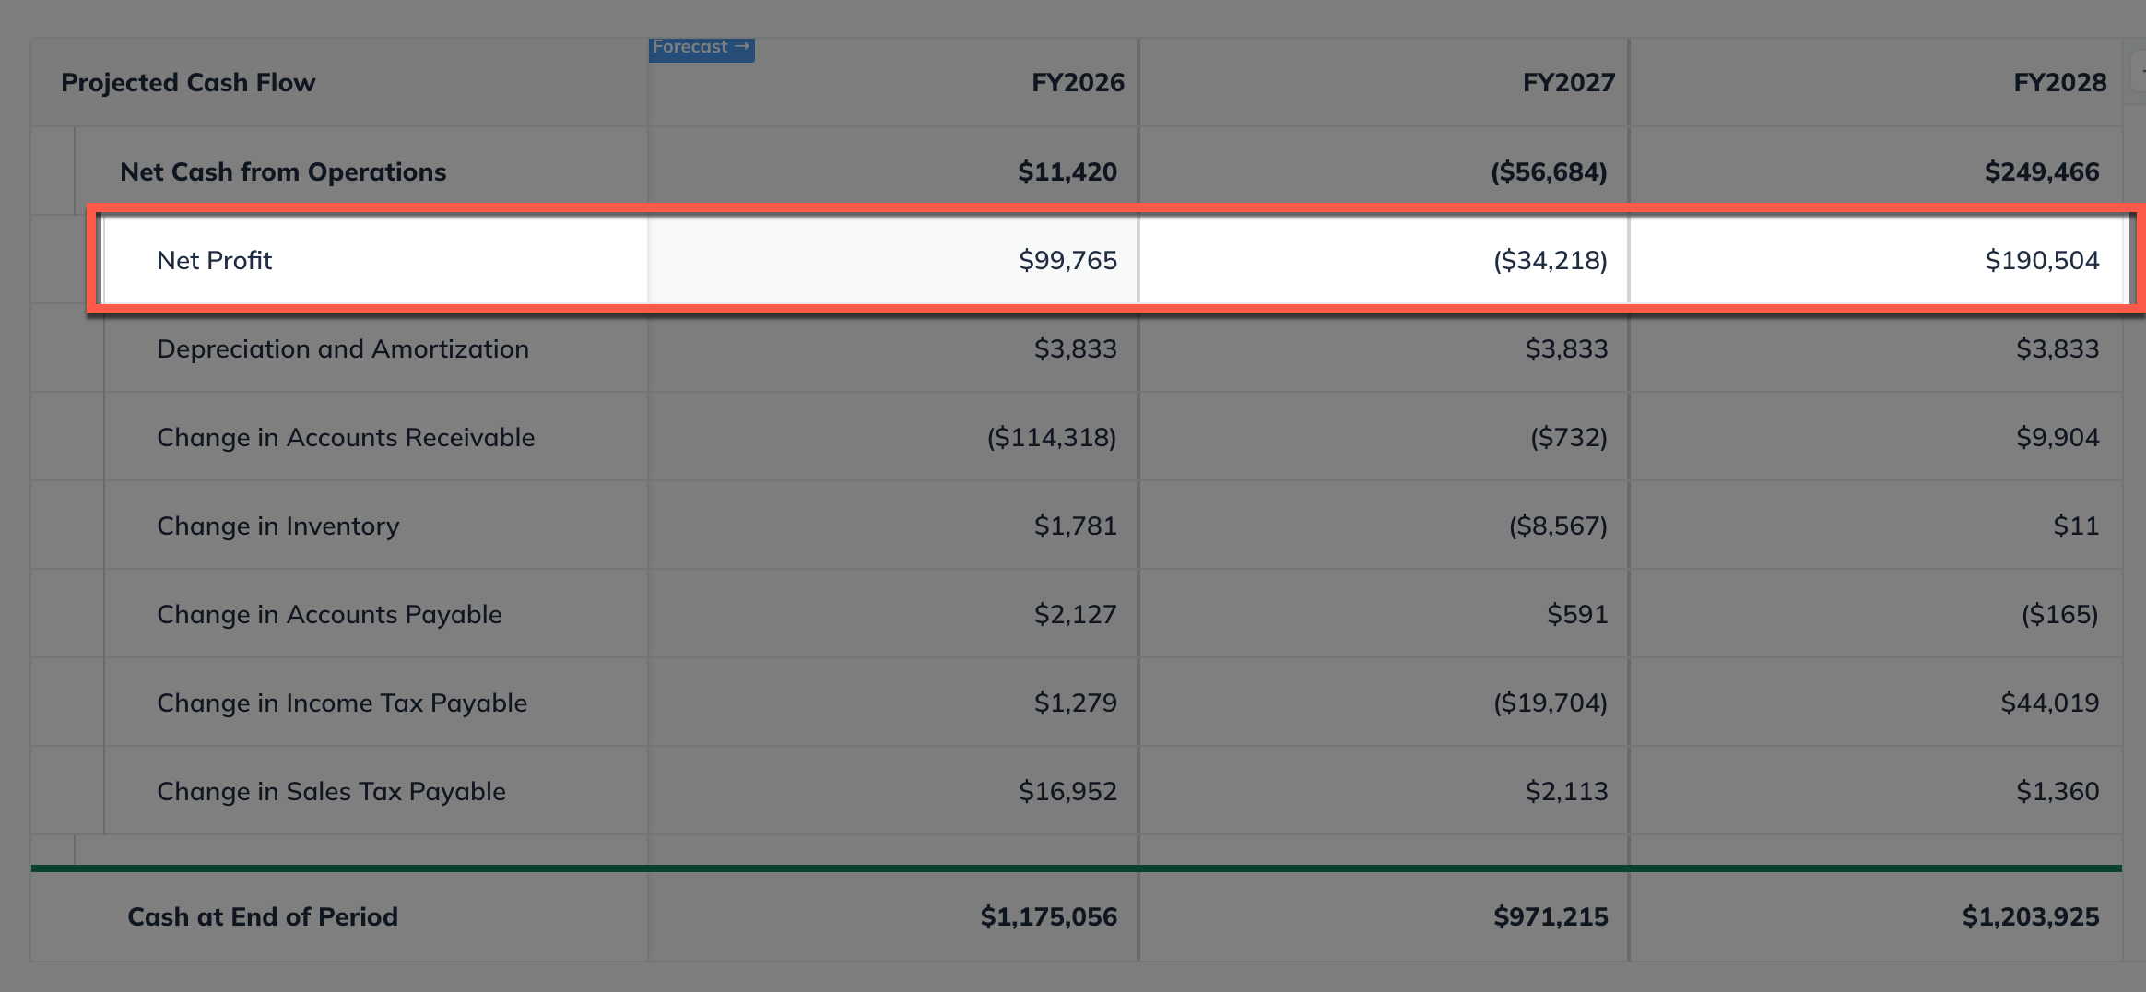
Task: Click the ($34,218) Net Profit FY2027 value
Action: (1550, 260)
